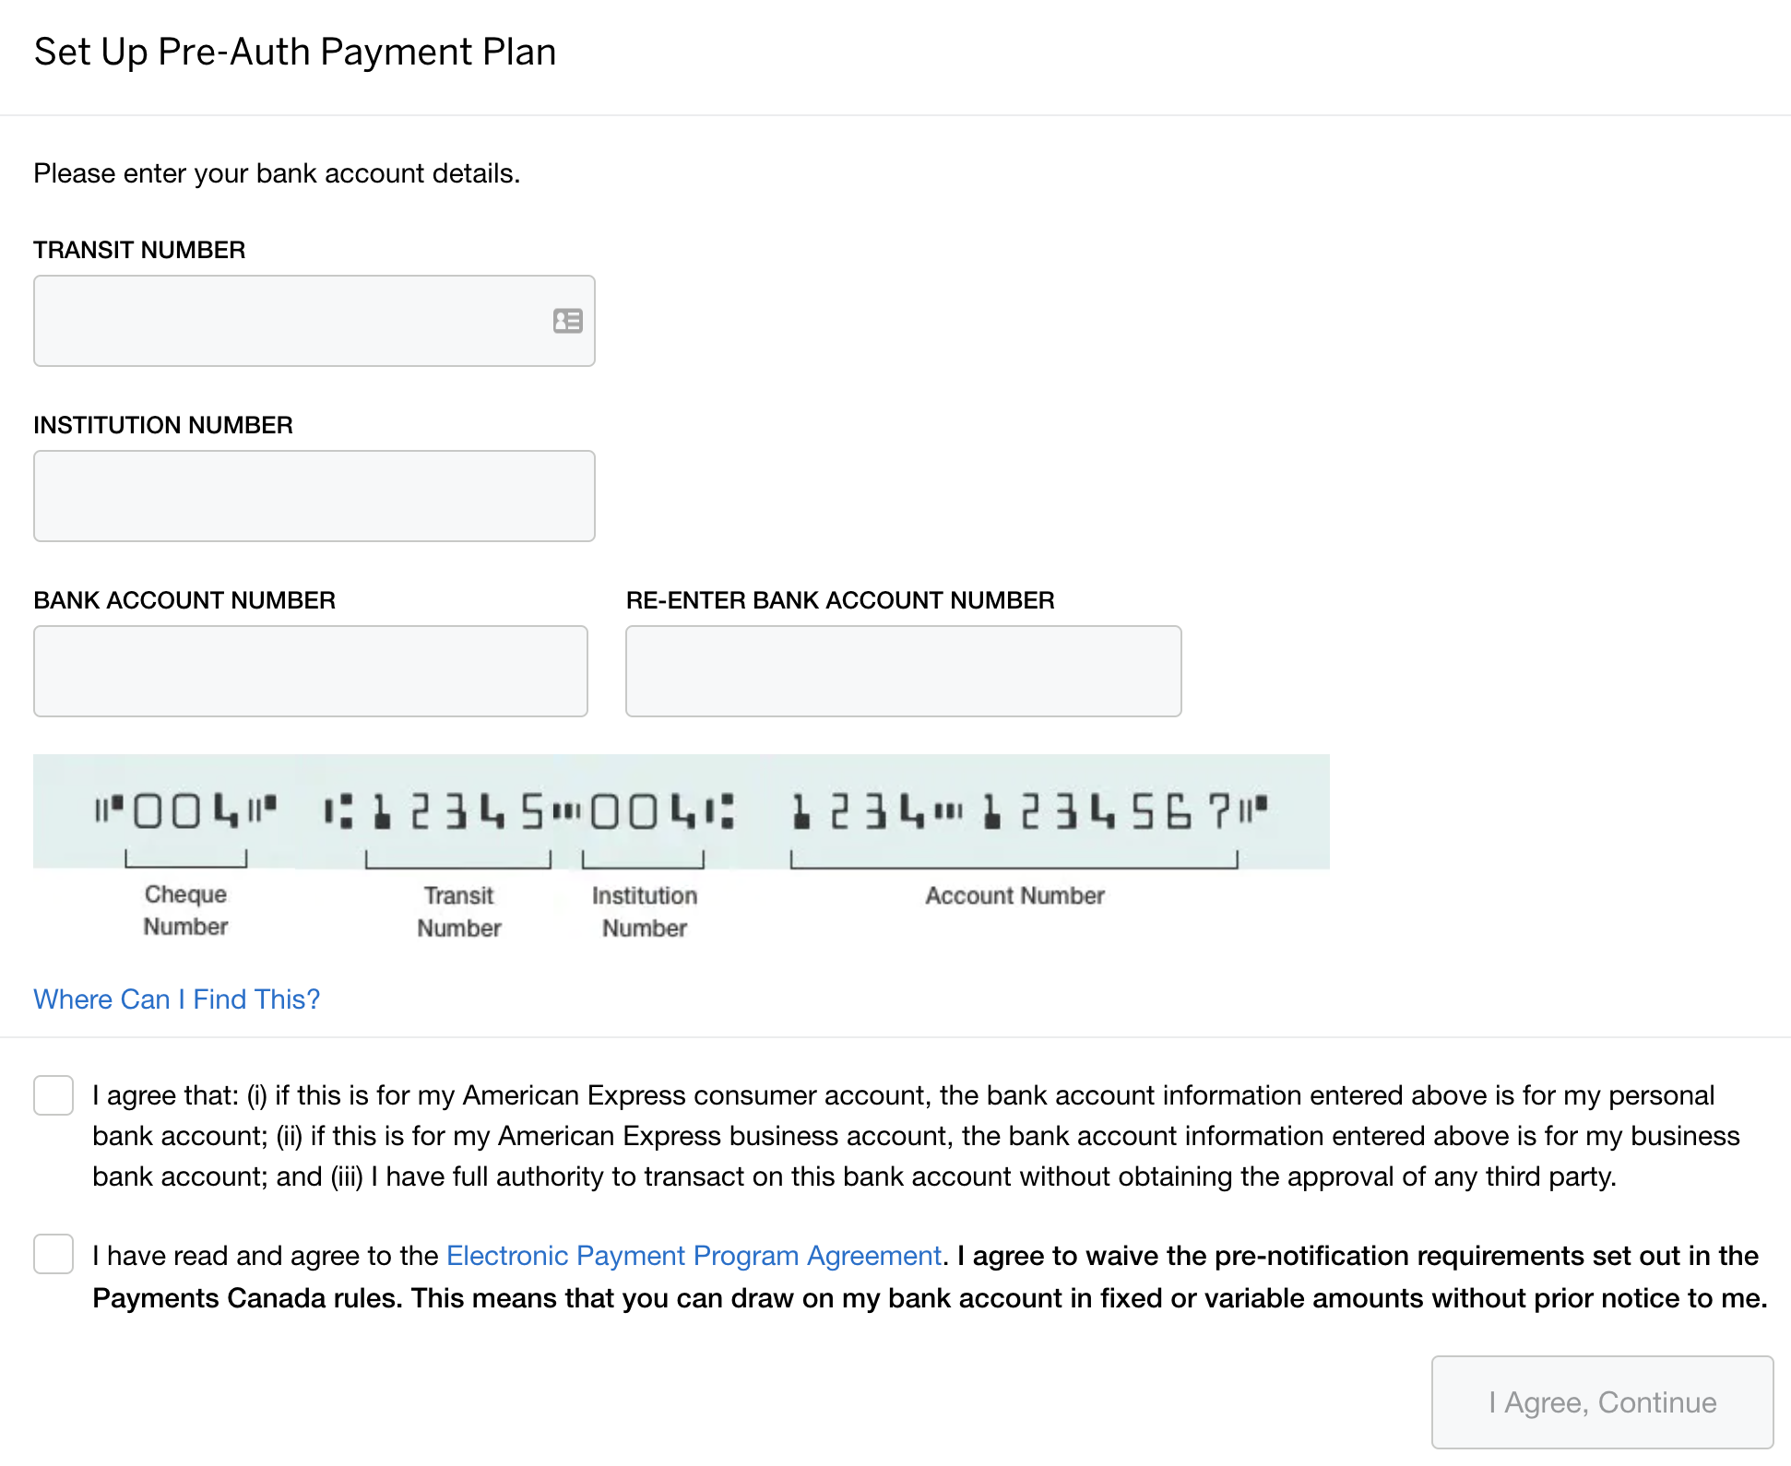Click the Institution Number input field
This screenshot has height=1466, width=1791.
pos(314,495)
